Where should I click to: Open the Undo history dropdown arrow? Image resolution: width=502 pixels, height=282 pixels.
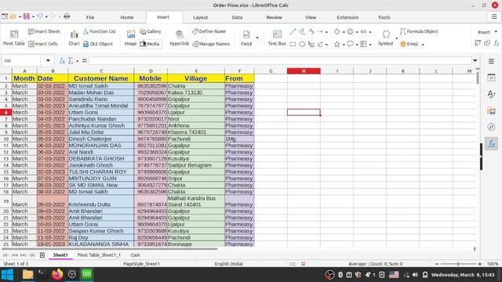(x=46, y=16)
